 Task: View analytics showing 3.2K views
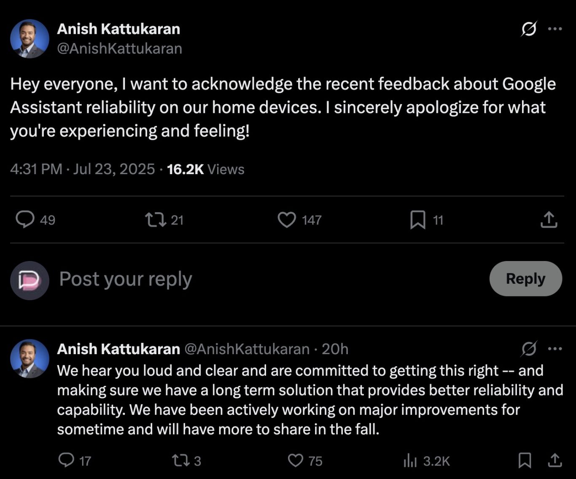click(x=410, y=461)
